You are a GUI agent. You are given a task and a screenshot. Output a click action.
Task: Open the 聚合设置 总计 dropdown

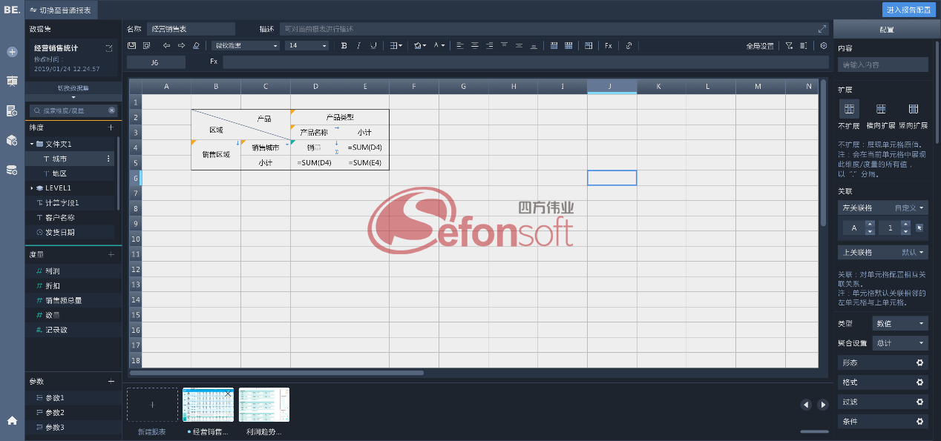click(900, 343)
